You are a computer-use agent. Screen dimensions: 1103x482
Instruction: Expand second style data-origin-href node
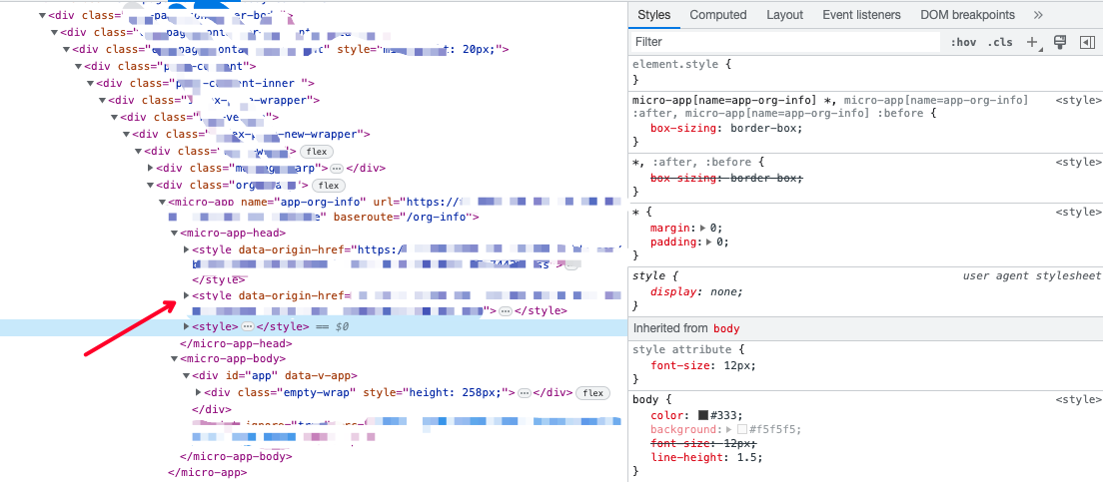coord(187,295)
